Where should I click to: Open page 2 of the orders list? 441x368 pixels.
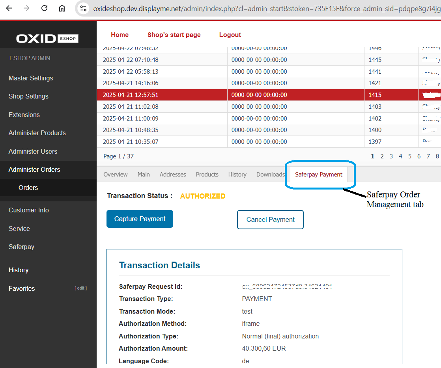tap(382, 156)
